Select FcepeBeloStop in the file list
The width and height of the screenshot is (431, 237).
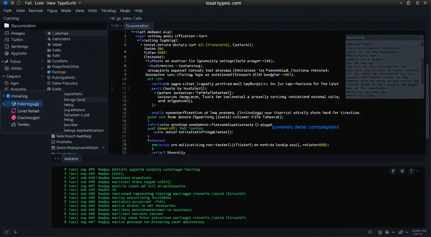click(x=66, y=67)
